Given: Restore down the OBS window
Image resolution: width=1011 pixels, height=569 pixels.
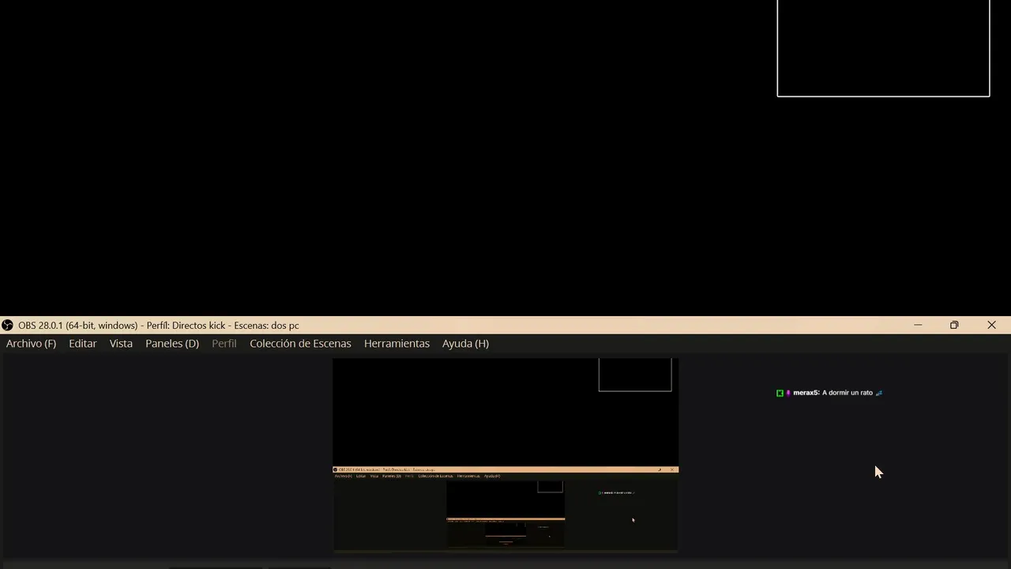Looking at the screenshot, I should pos(954,326).
